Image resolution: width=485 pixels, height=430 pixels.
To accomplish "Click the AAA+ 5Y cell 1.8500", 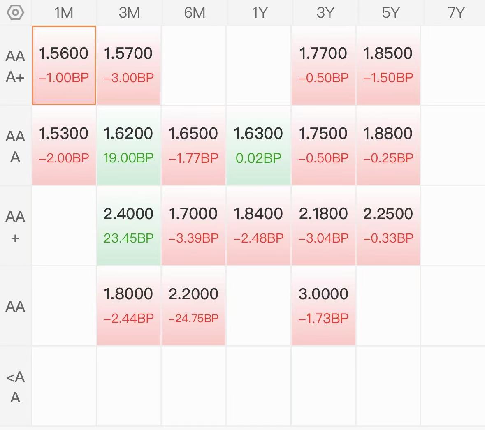I will tap(388, 65).
